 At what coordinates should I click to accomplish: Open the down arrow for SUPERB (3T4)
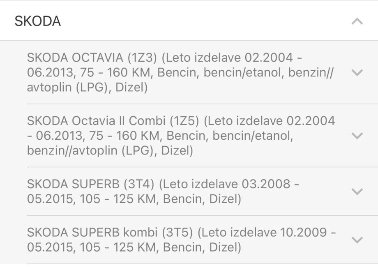point(357,192)
